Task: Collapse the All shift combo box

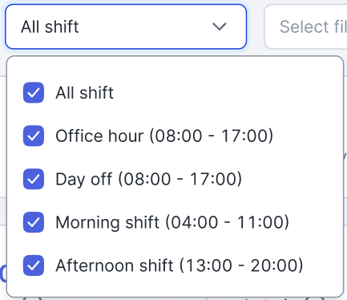Action: [x=126, y=26]
